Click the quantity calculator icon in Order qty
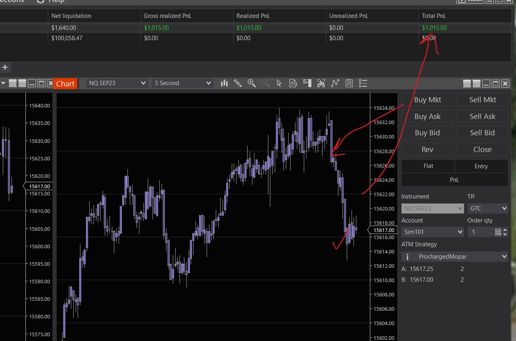Screen dimensions: 516x341 [498, 232]
